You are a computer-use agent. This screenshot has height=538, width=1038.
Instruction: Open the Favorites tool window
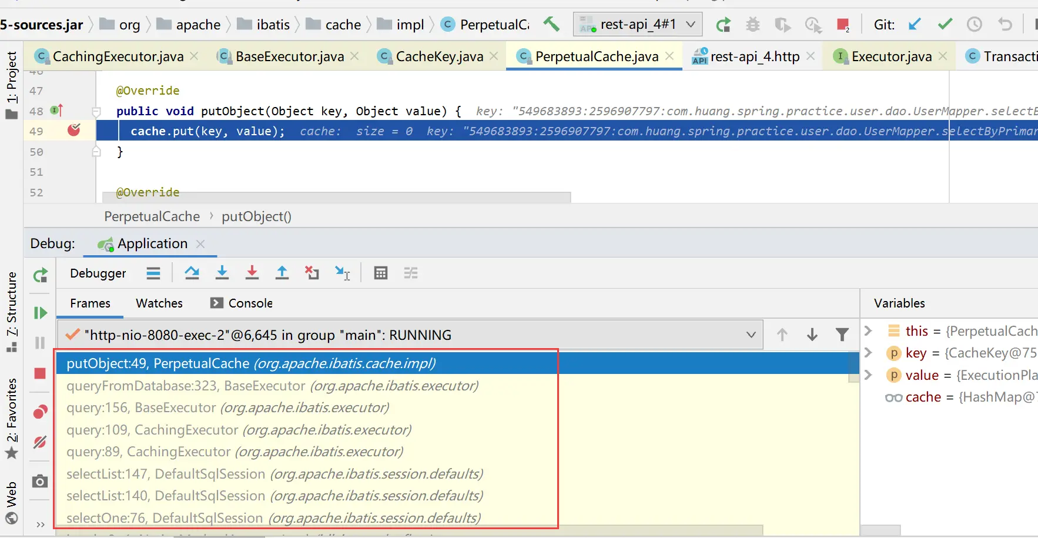[12, 419]
